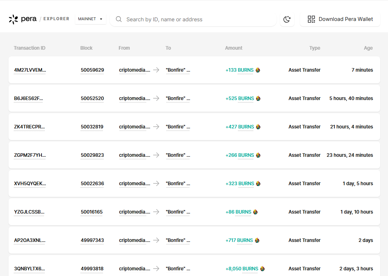Click criptomedia sender in block 50059629 row
Image resolution: width=388 pixels, height=276 pixels.
click(135, 70)
